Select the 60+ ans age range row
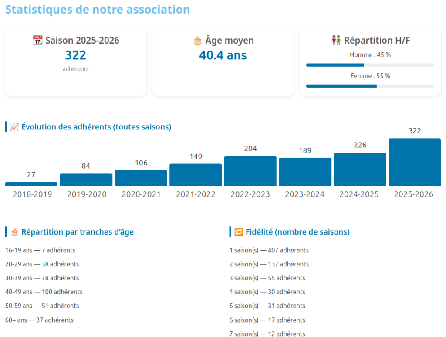The height and width of the screenshot is (337, 446). click(x=39, y=320)
